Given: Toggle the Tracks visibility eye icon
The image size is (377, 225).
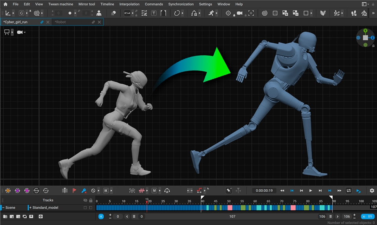Looking at the screenshot, I should coord(85,200).
